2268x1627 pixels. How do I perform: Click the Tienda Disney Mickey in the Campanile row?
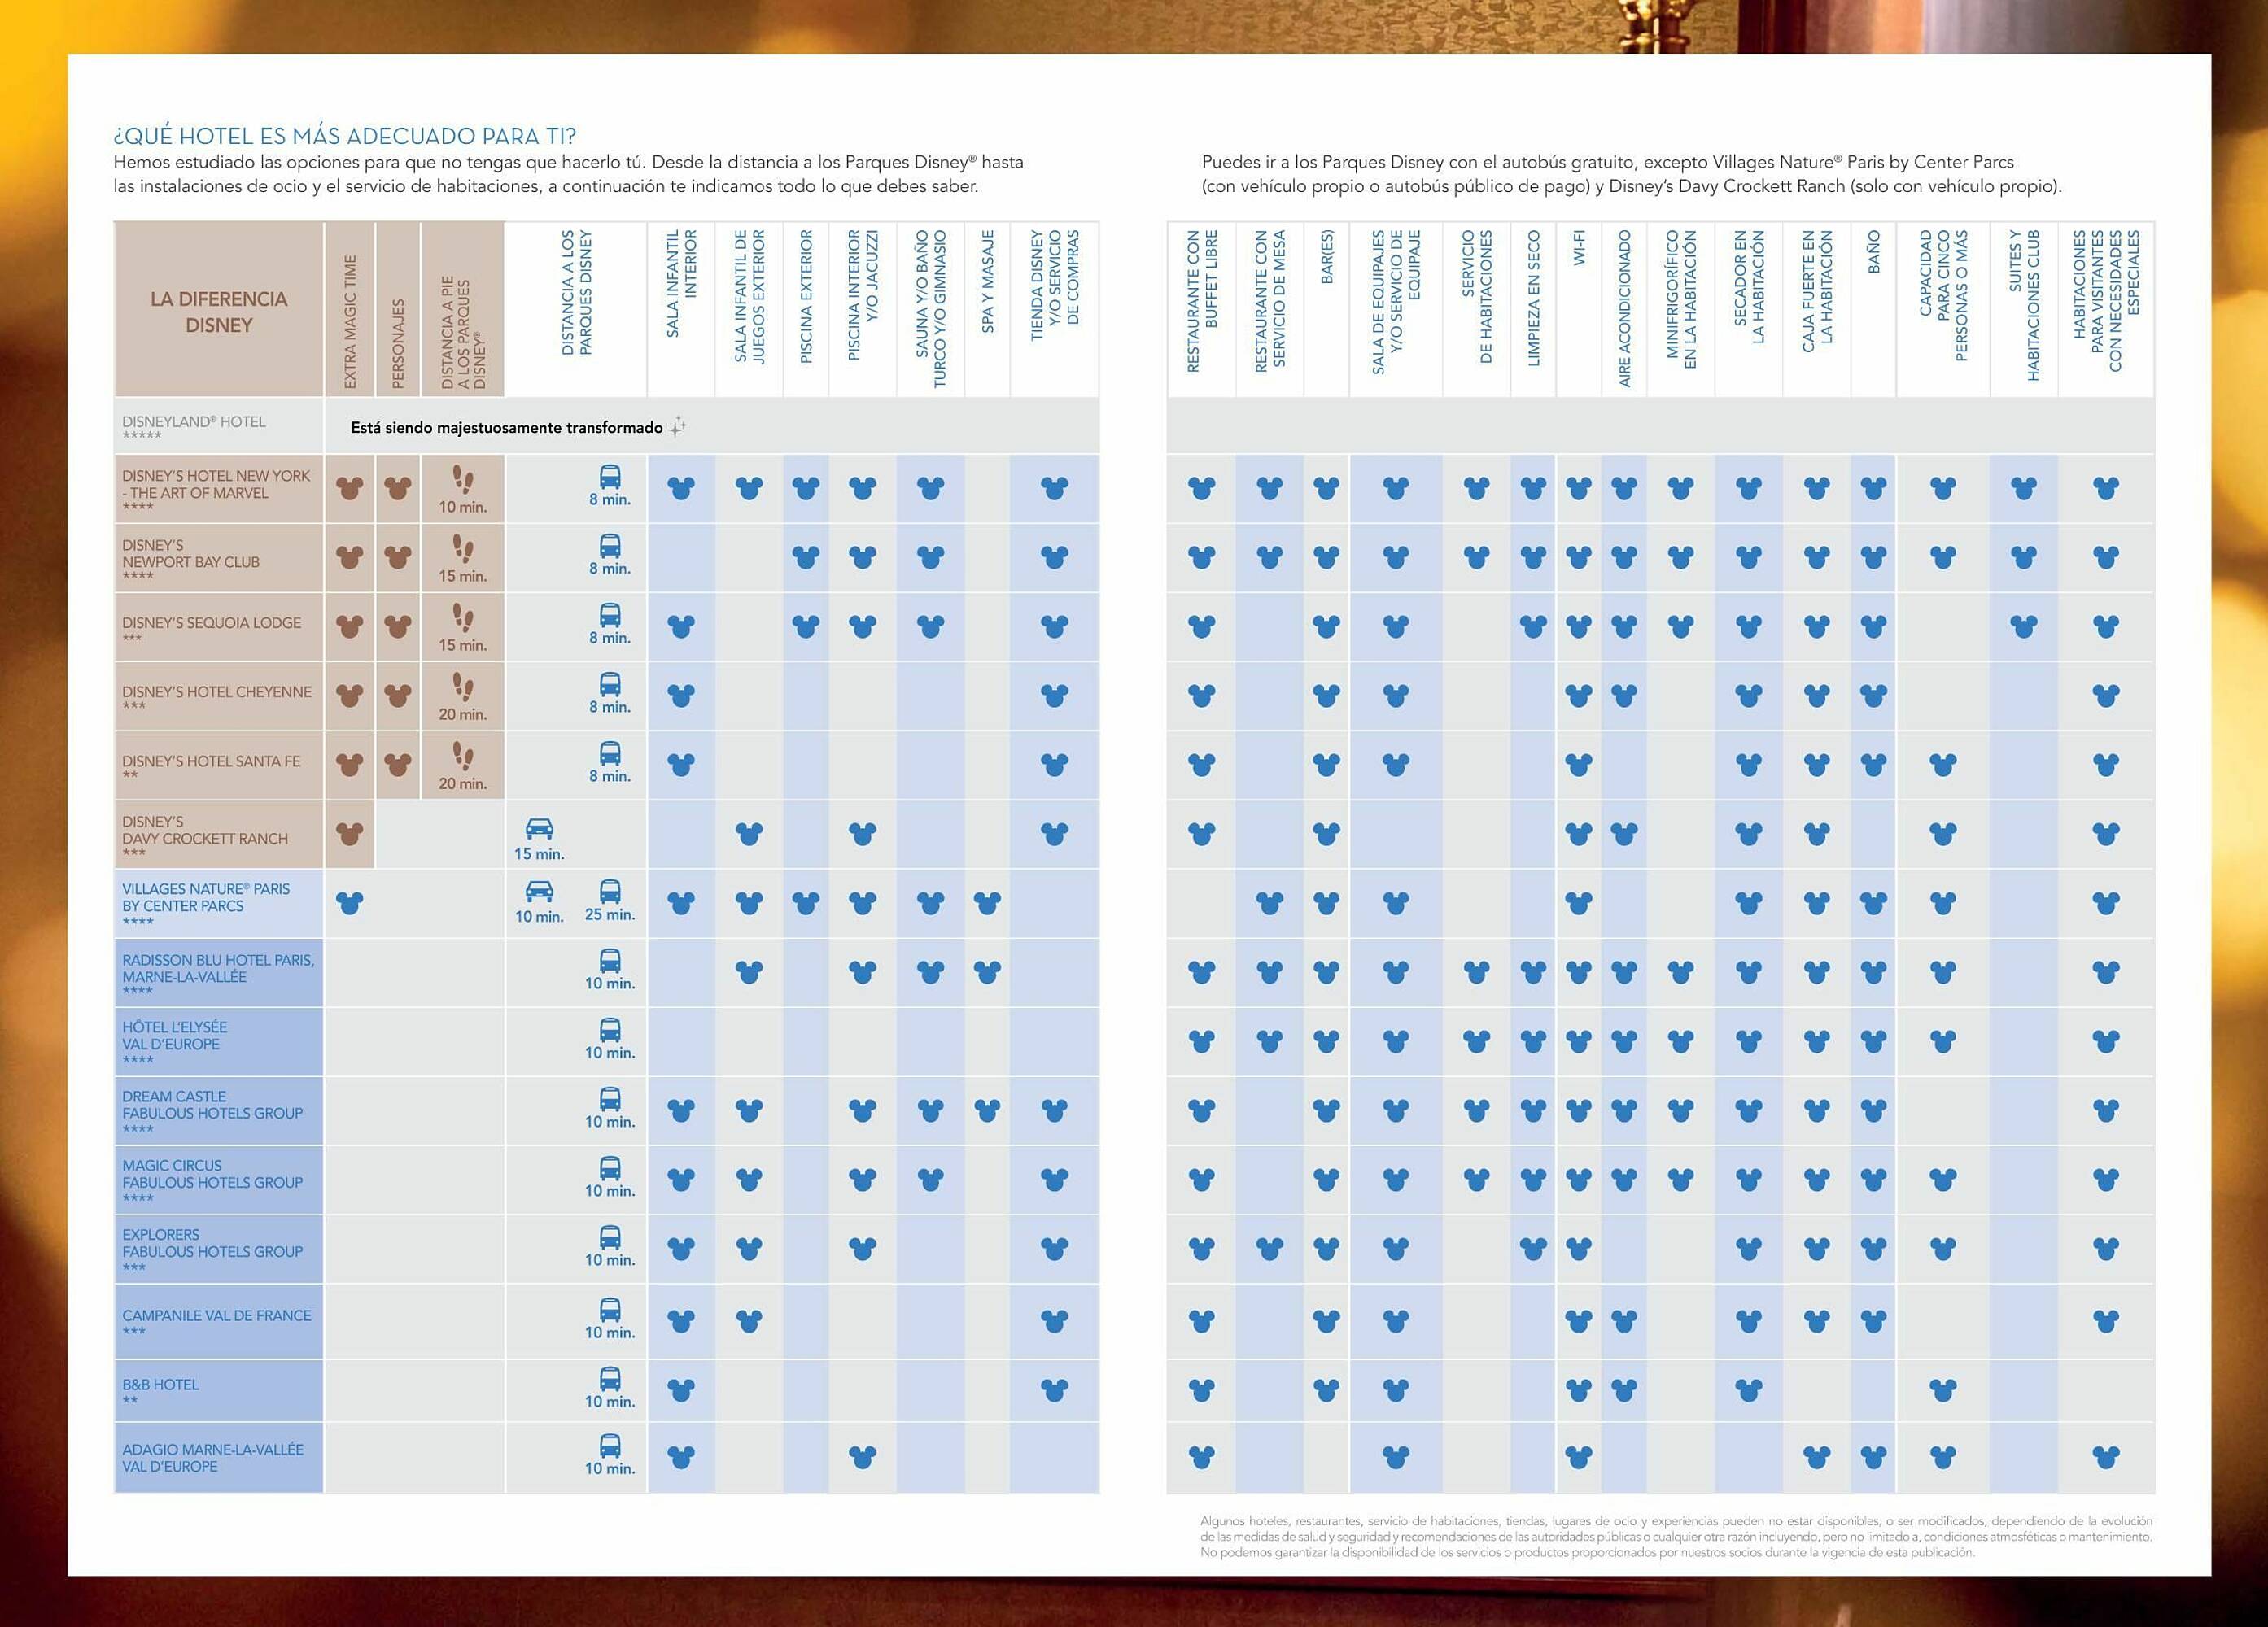coord(1054,1320)
